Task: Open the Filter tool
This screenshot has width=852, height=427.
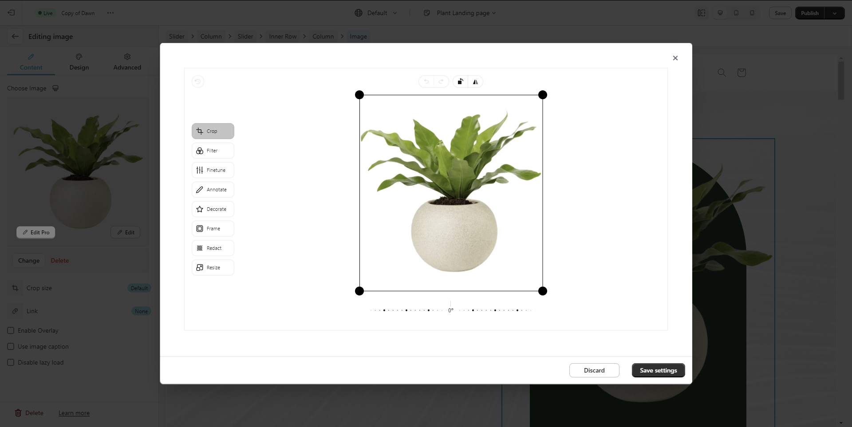Action: [213, 151]
